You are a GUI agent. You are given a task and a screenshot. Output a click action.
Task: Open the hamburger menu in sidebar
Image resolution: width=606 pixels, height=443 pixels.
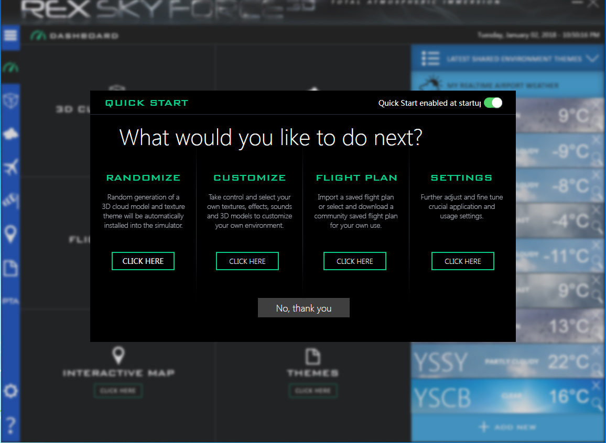click(x=10, y=36)
